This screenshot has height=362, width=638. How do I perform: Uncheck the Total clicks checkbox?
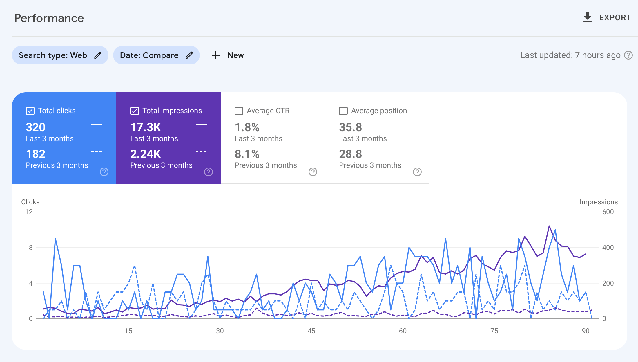click(30, 111)
